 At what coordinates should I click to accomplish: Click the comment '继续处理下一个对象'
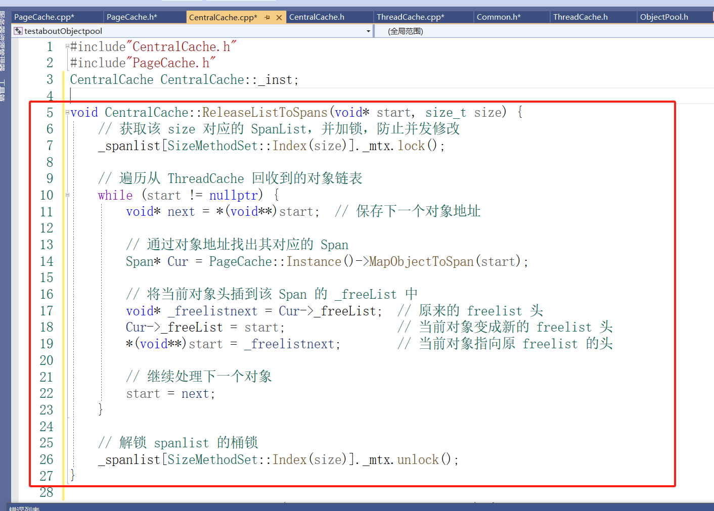(x=199, y=377)
